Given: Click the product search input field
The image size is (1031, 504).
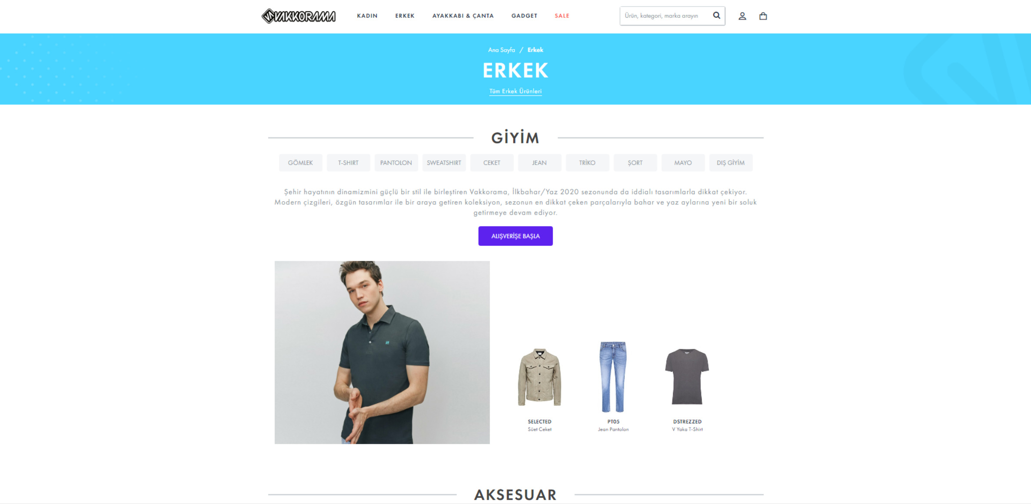Looking at the screenshot, I should (666, 16).
